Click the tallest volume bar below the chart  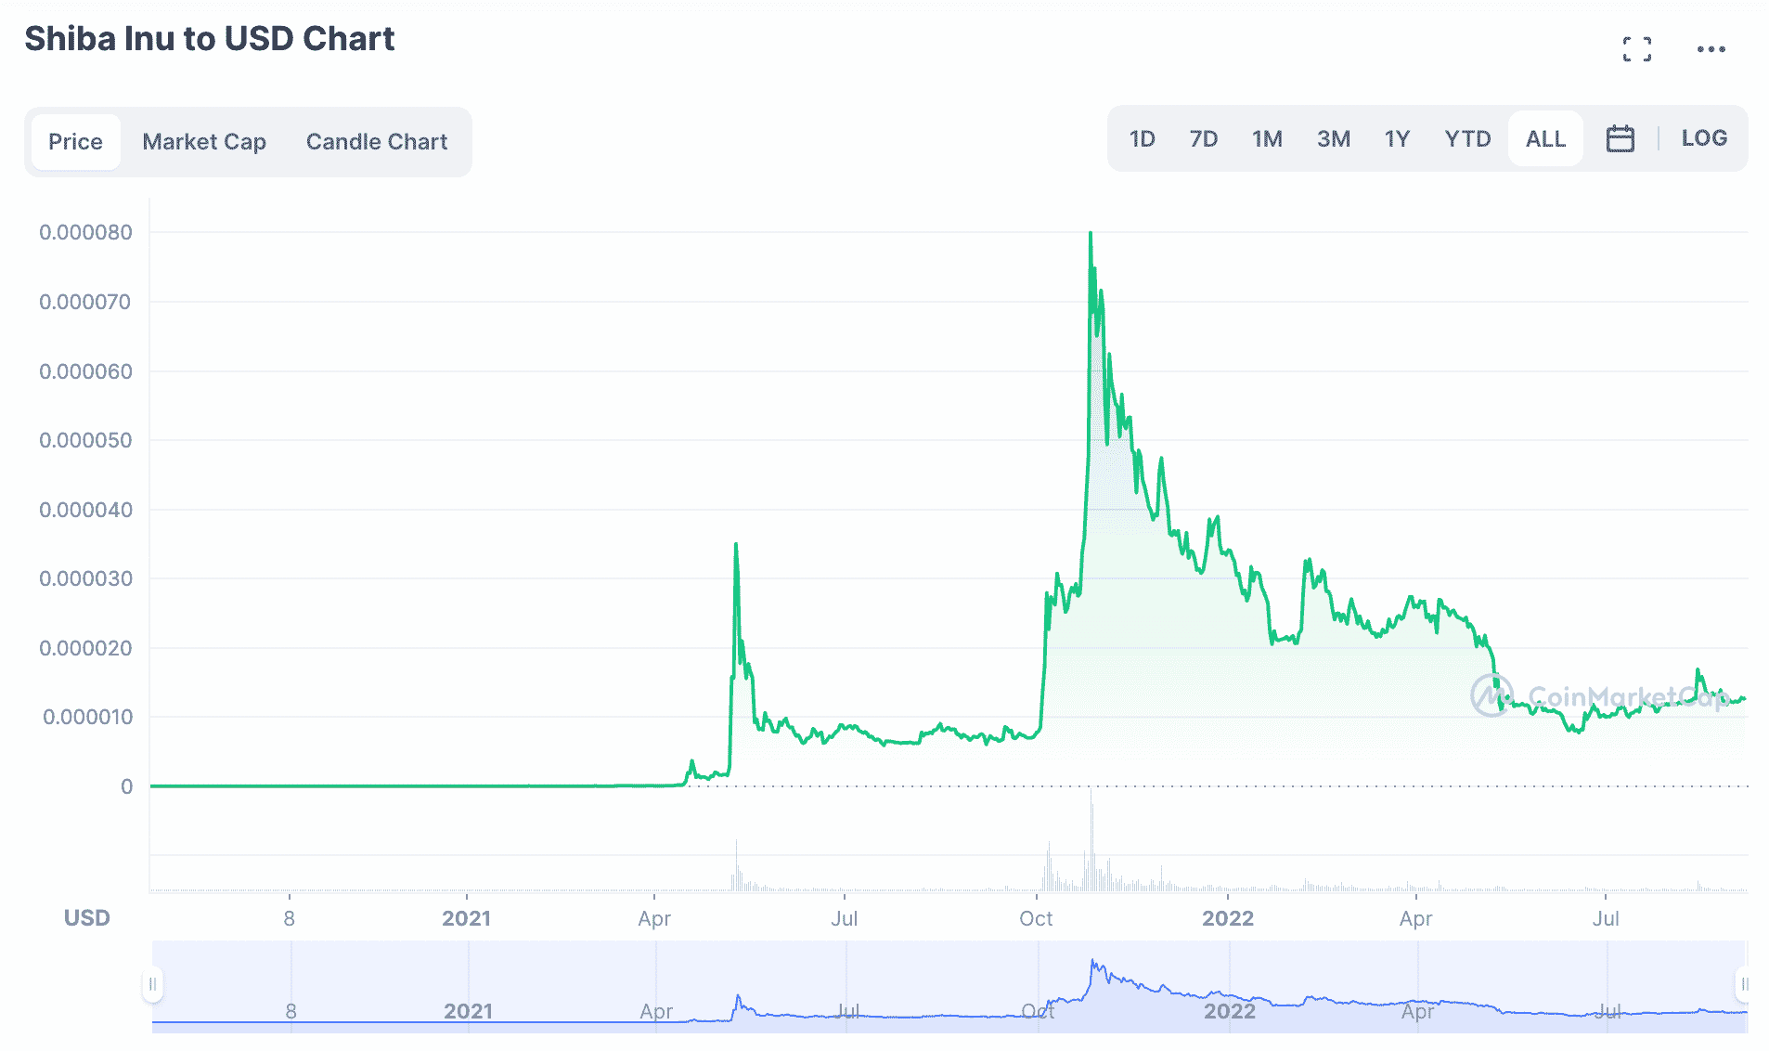coord(1091,839)
